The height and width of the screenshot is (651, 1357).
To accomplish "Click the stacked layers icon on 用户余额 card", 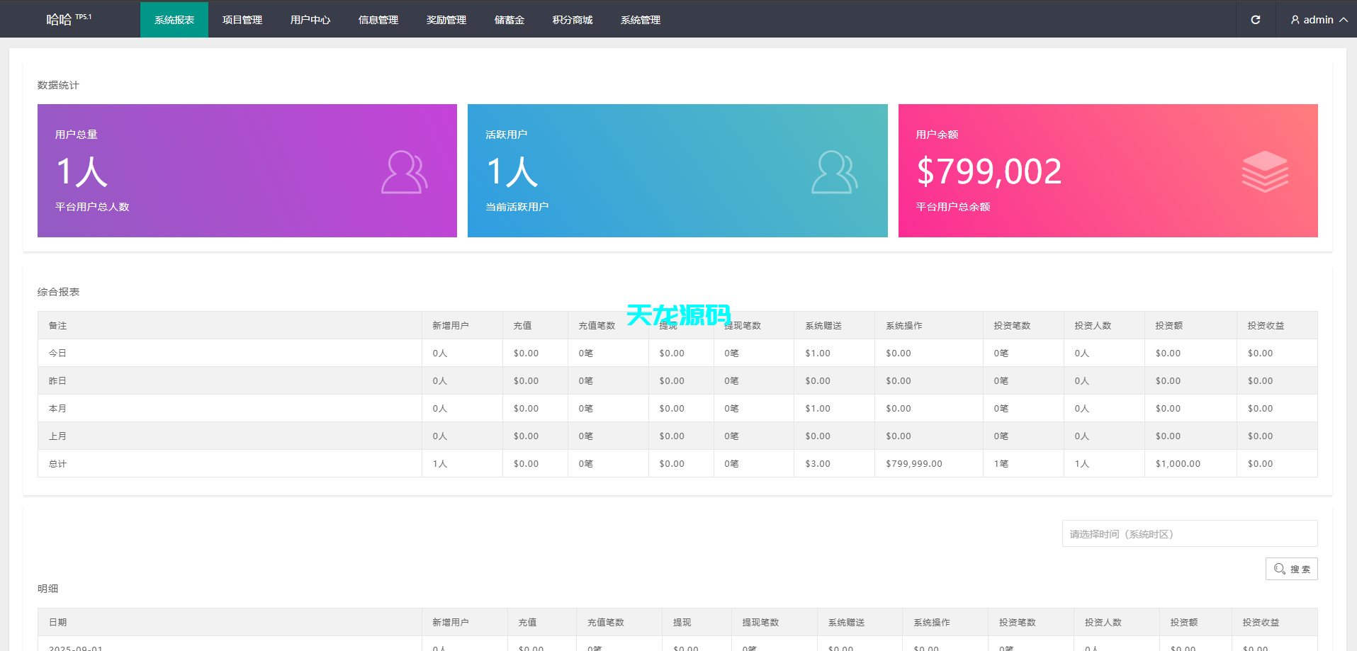I will [1265, 171].
